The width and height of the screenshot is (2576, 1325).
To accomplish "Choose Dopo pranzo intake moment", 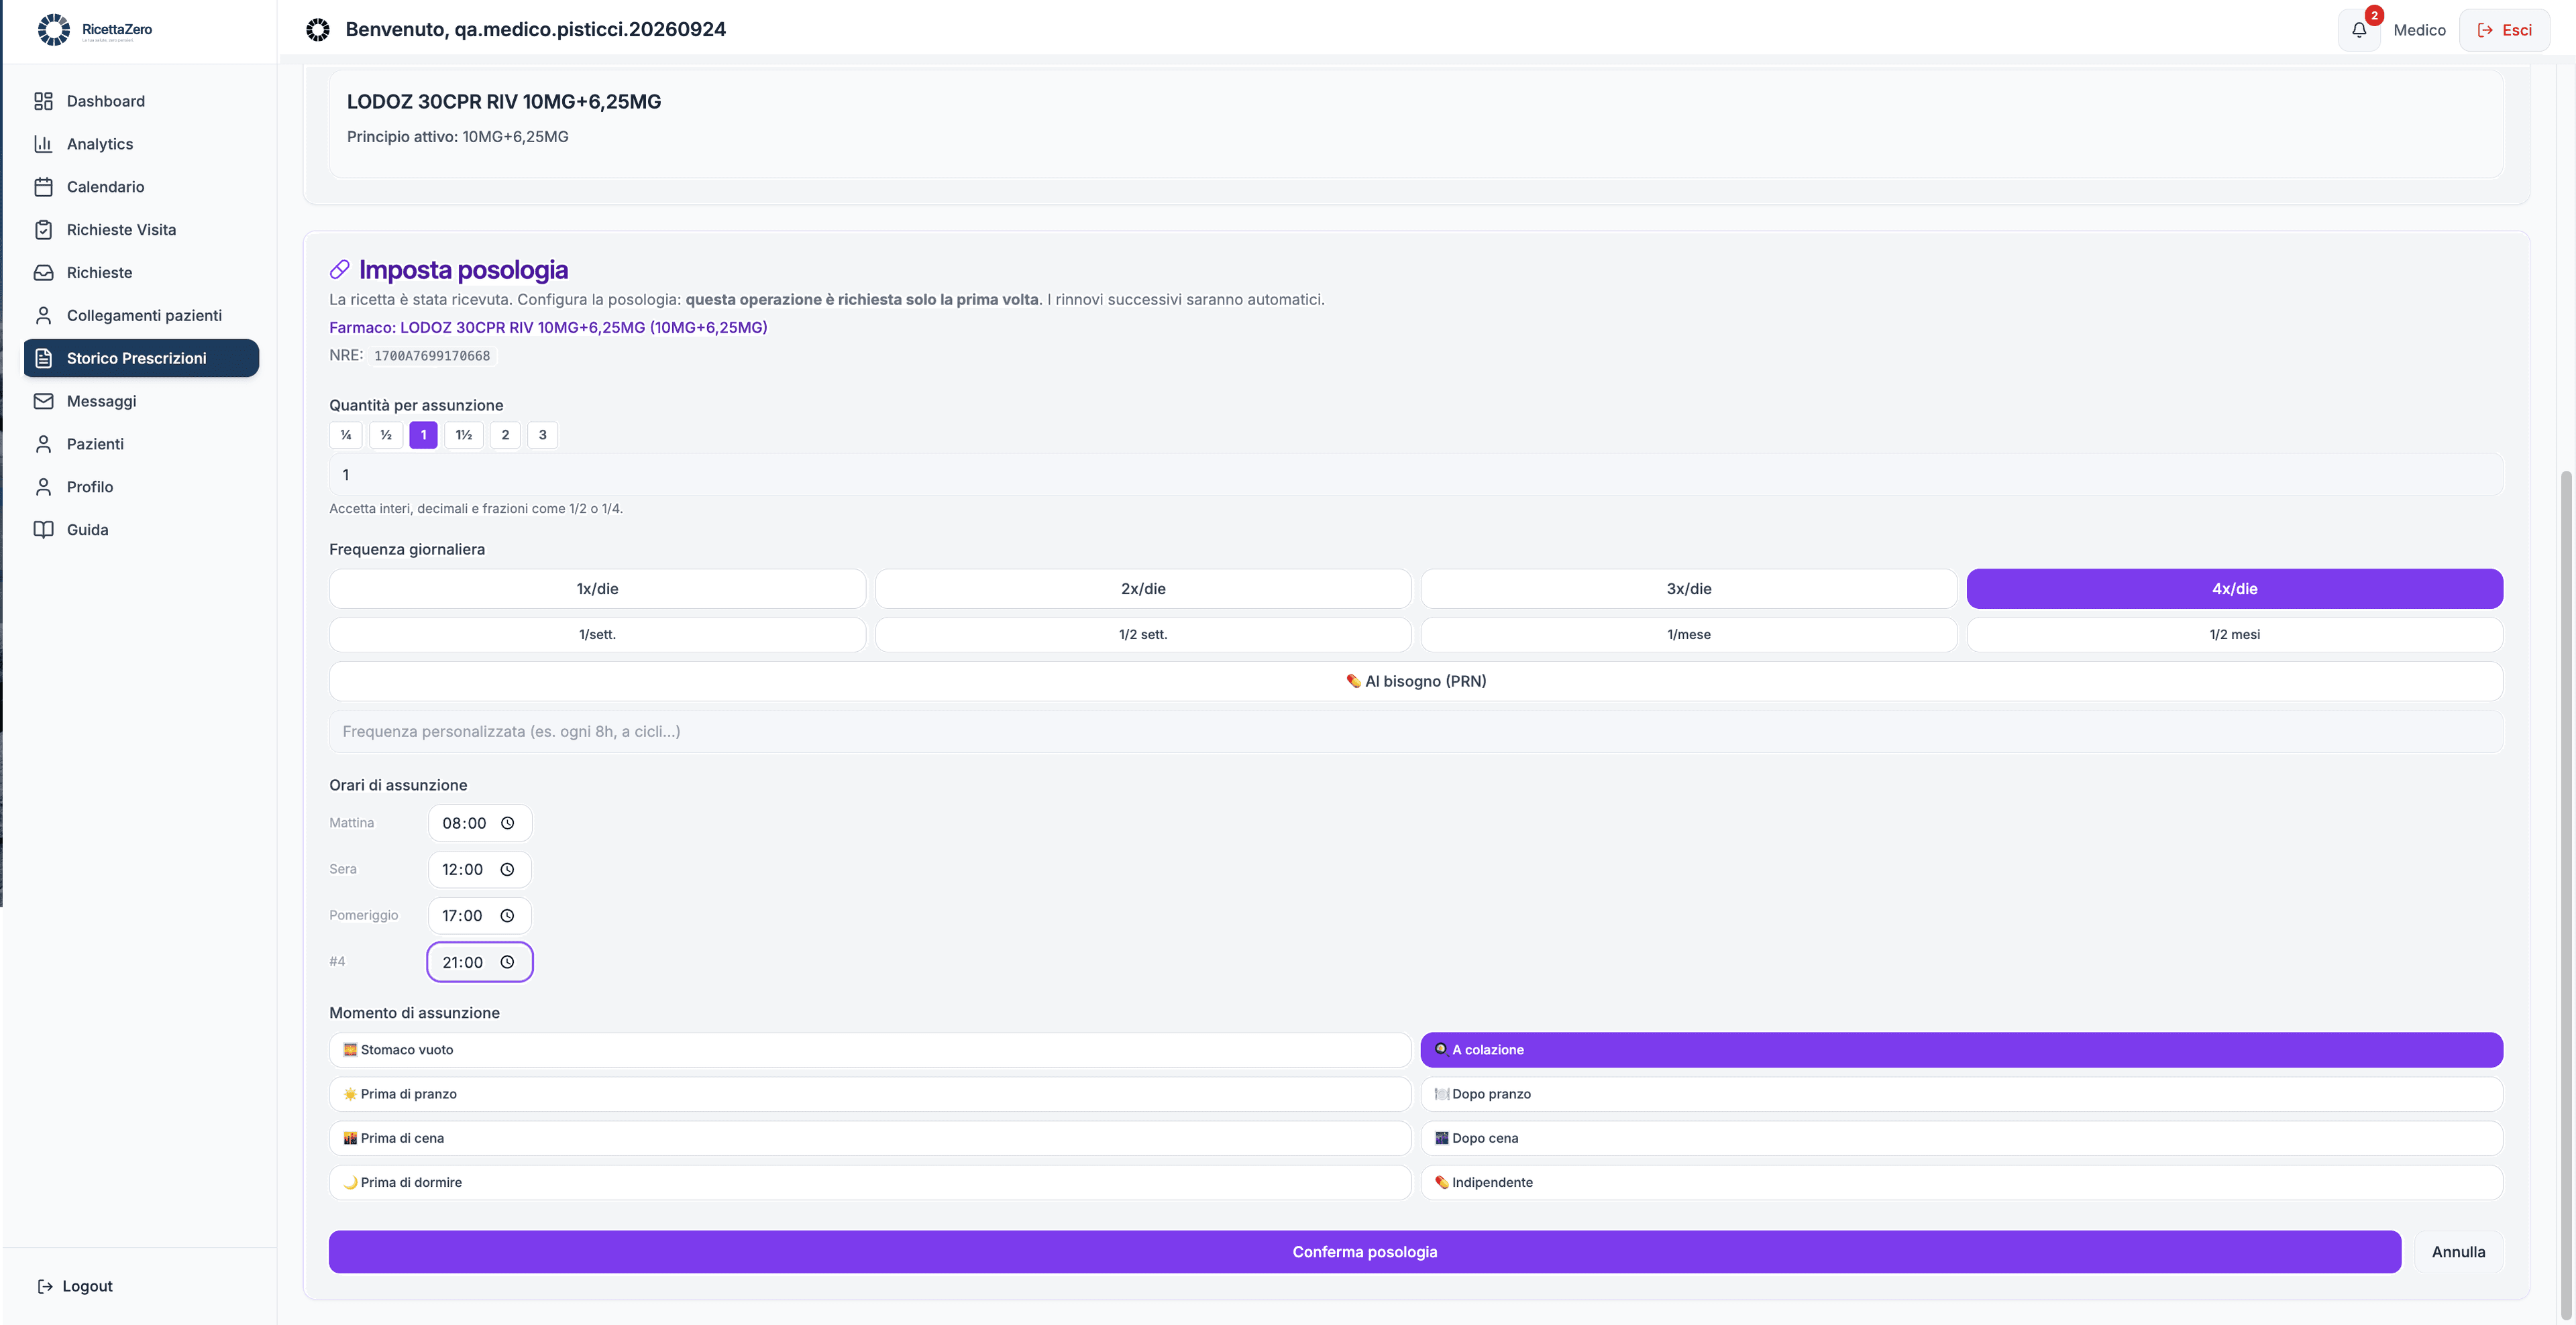I will [x=1962, y=1094].
